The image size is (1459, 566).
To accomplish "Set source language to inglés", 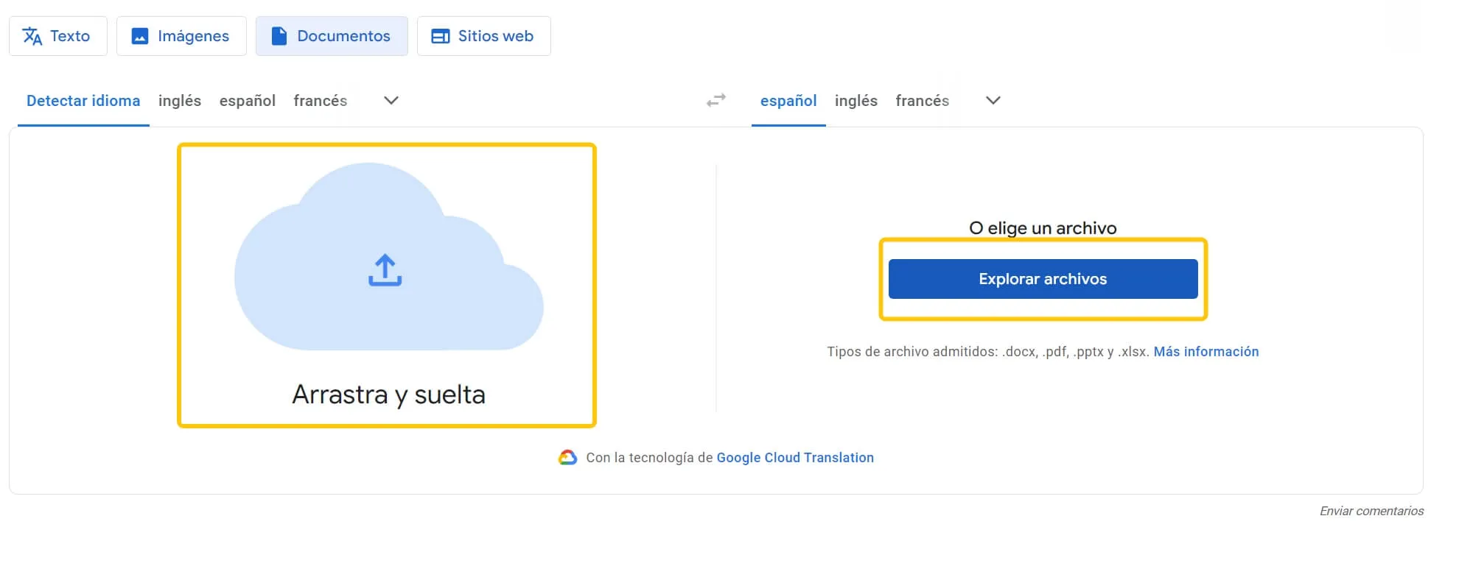I will tap(180, 101).
